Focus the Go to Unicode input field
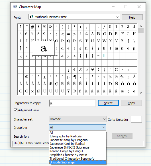The image size is (151, 166). pos(136,119)
